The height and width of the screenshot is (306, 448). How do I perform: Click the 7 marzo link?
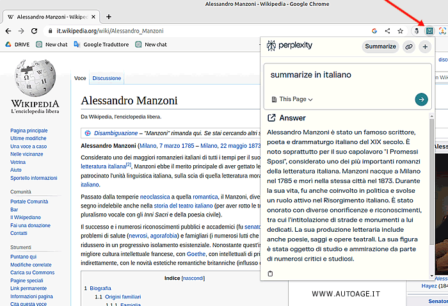click(170, 146)
